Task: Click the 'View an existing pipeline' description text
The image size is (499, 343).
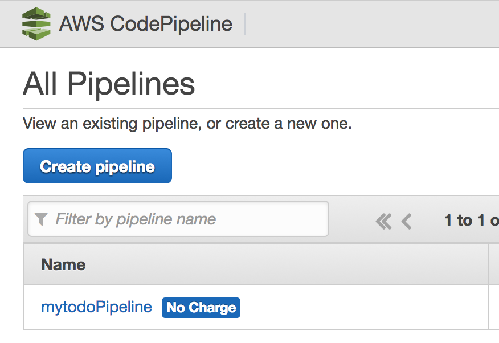Action: point(187,124)
